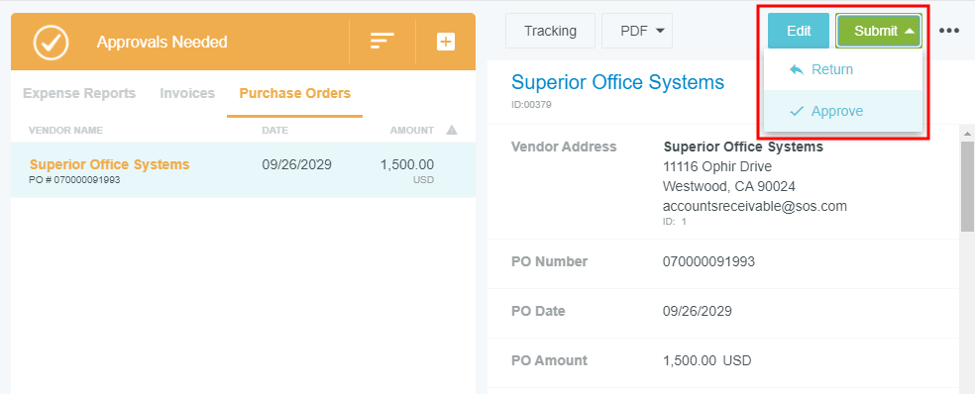Select the Superior Office Systems PO row
975x394 pixels.
pos(243,169)
